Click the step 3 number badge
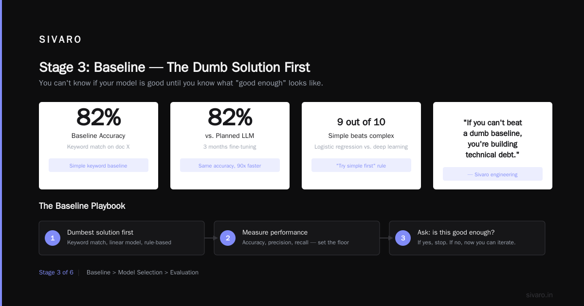 coord(403,238)
